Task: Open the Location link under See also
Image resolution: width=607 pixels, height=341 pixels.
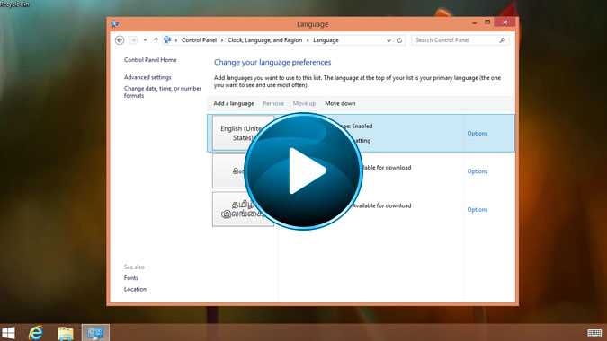Action: tap(135, 289)
